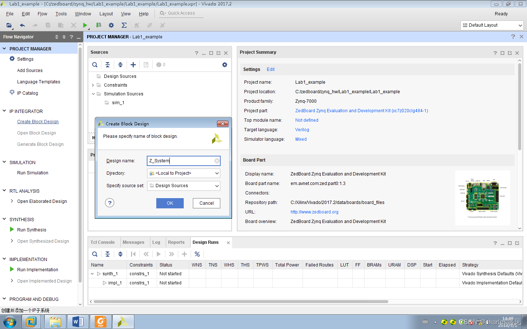
Task: Collapse all in Sources panel toolbar
Action: 108,65
